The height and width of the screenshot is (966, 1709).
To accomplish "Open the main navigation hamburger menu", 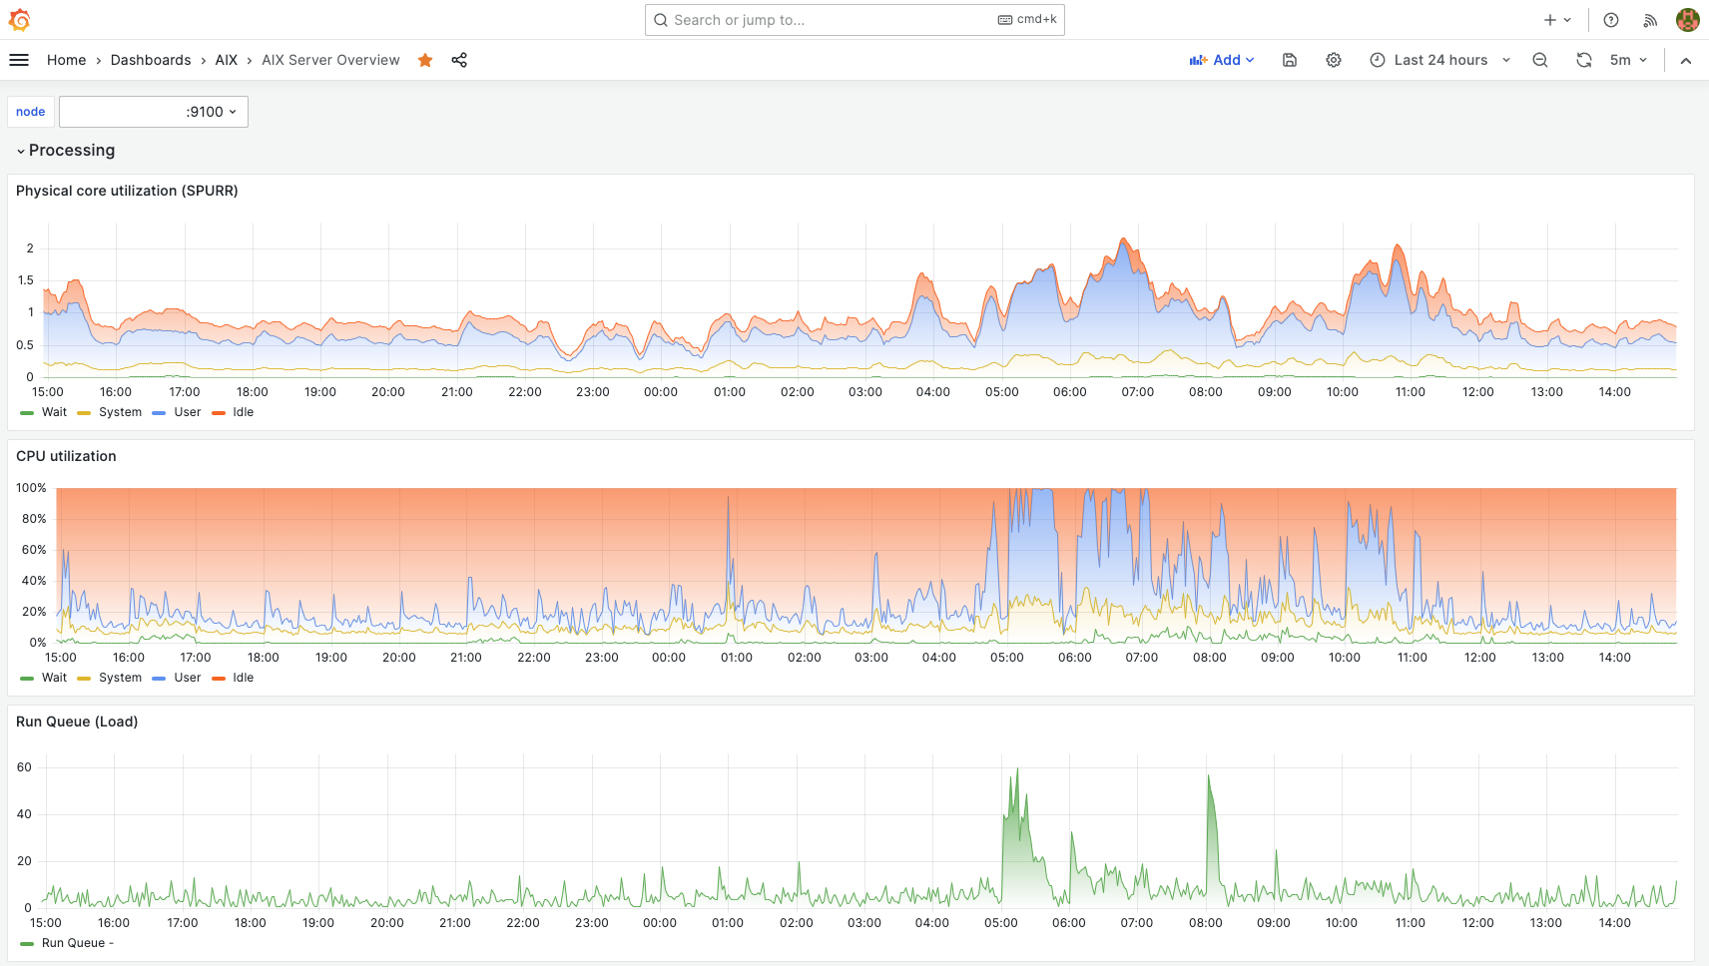I will click(x=18, y=60).
